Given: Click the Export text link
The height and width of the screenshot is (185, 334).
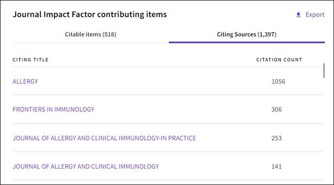Looking at the screenshot, I should coord(315,15).
